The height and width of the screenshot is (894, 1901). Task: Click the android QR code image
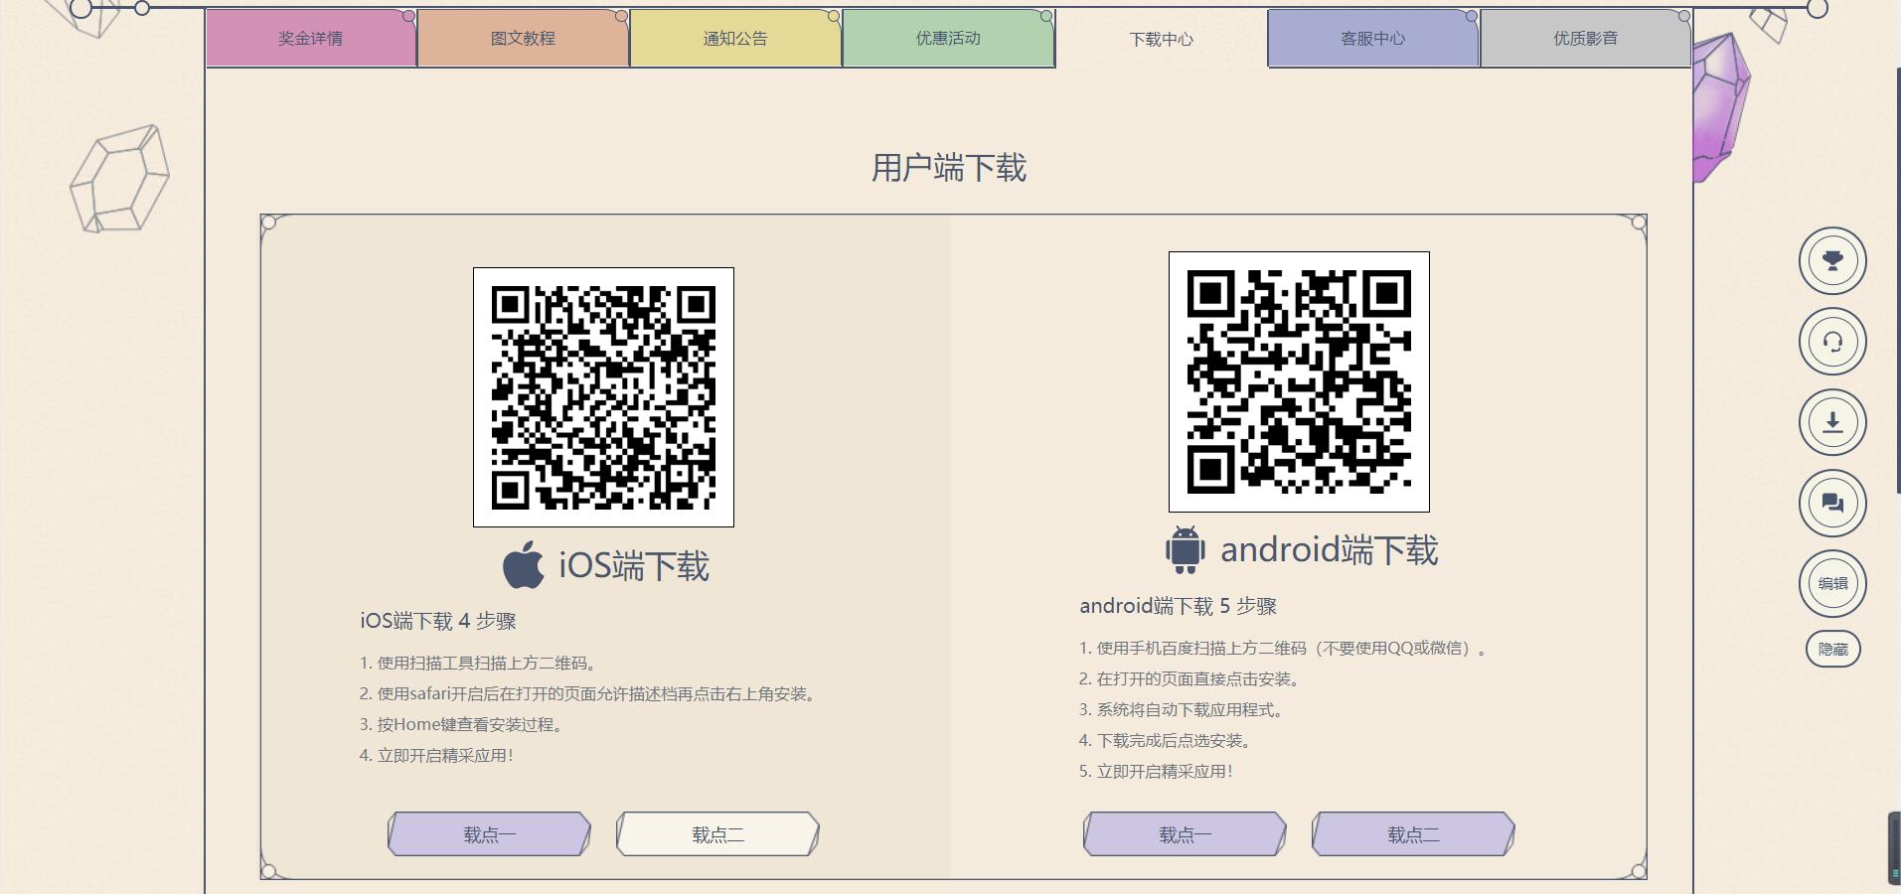1299,381
